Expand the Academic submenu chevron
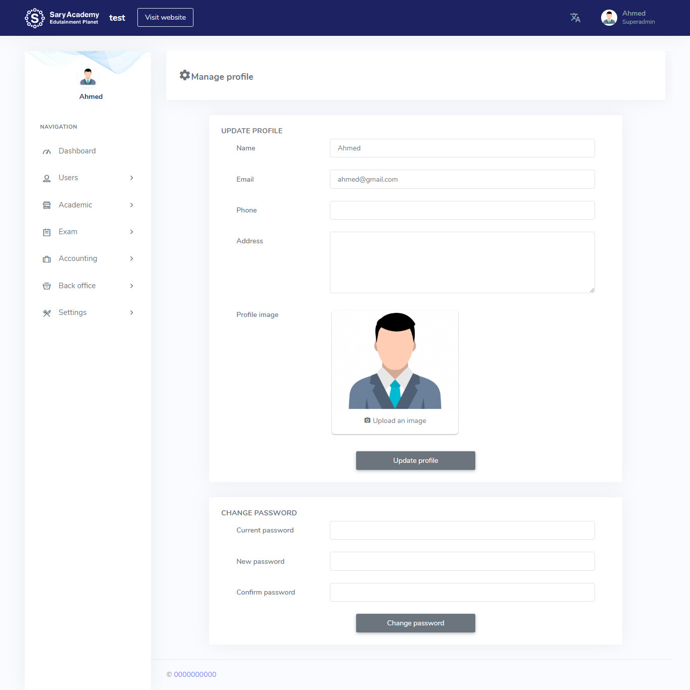 (132, 205)
